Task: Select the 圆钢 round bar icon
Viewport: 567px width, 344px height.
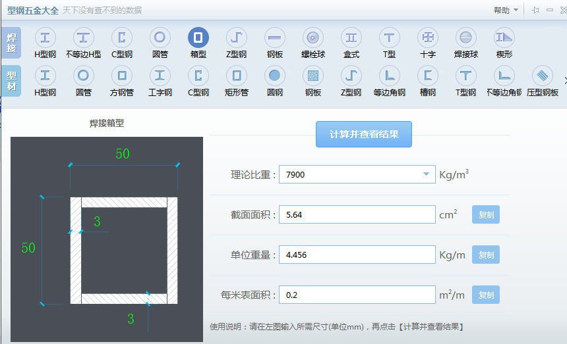Action: (x=275, y=76)
